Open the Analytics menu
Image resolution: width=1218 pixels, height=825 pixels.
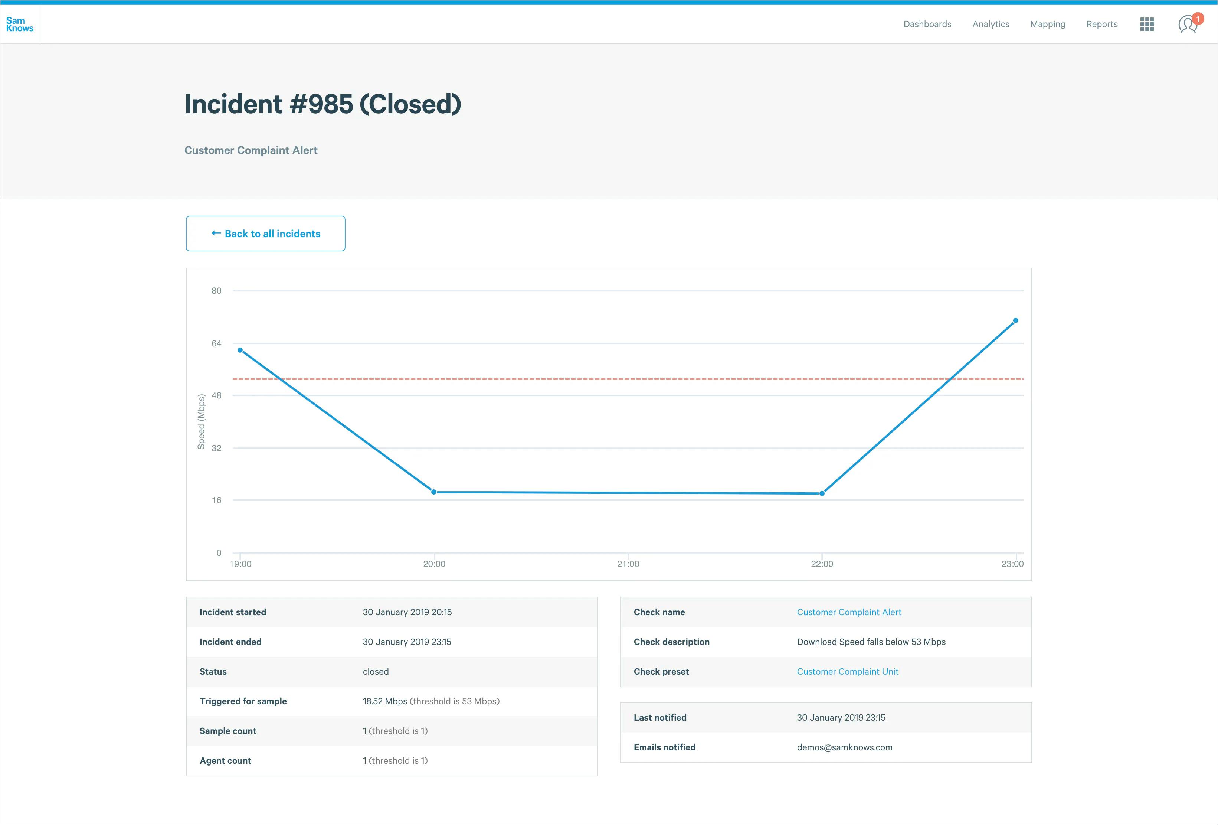coord(991,24)
